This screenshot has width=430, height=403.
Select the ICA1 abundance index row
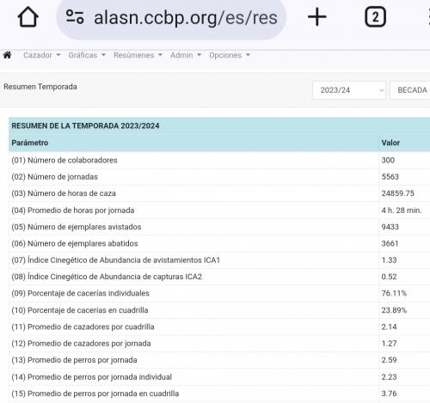pos(219,260)
